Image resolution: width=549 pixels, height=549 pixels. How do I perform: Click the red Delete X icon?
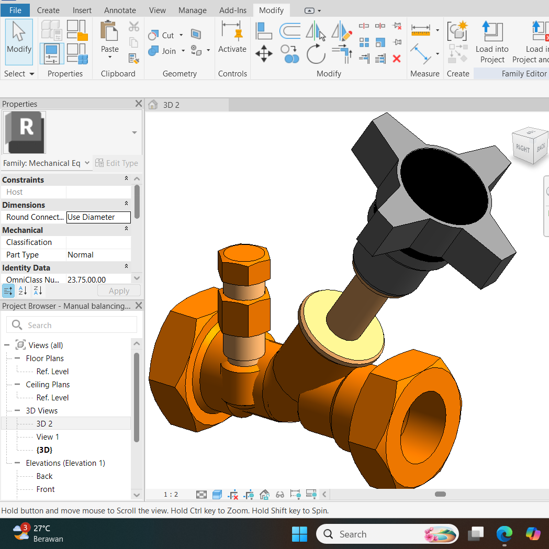tap(396, 59)
